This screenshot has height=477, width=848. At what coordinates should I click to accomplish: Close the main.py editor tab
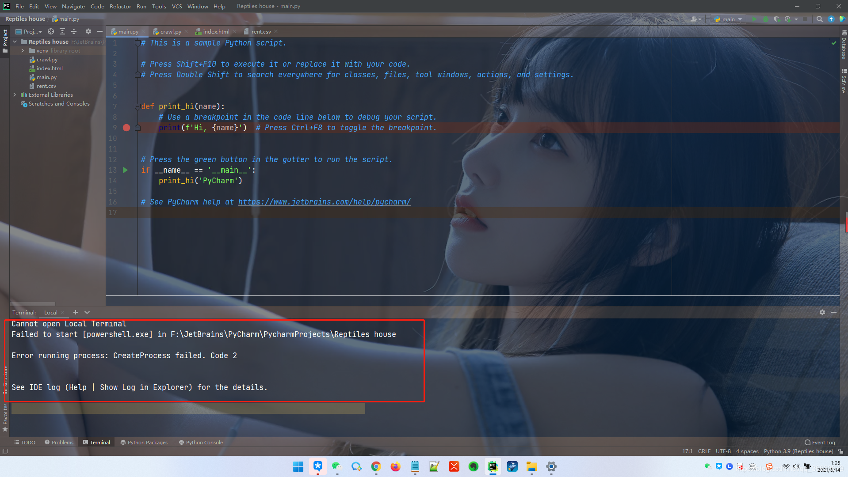[x=144, y=31]
